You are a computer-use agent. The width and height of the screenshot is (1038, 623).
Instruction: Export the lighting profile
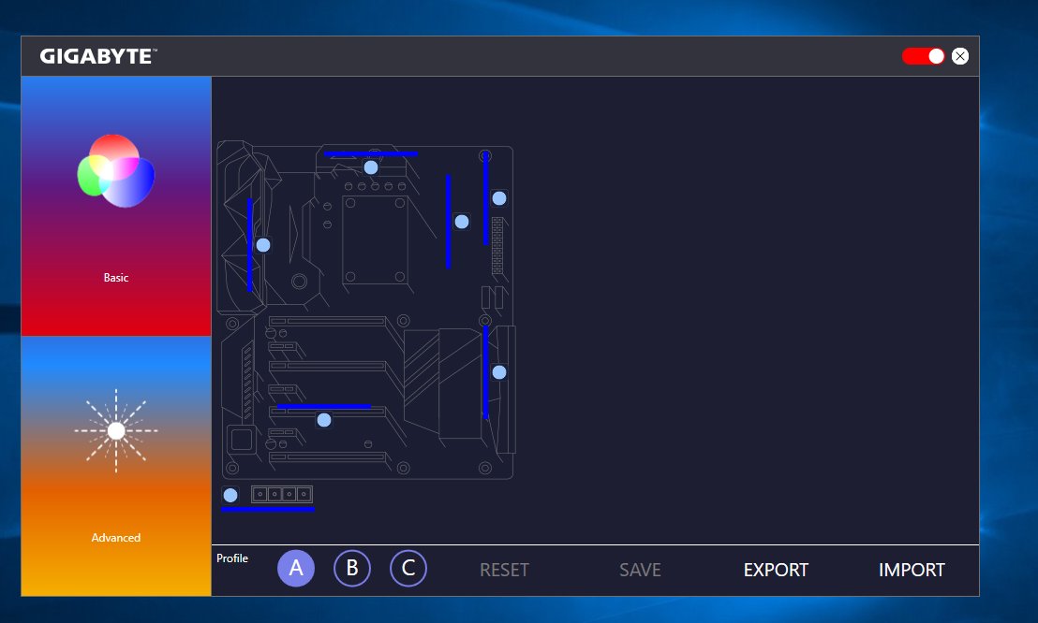click(776, 570)
